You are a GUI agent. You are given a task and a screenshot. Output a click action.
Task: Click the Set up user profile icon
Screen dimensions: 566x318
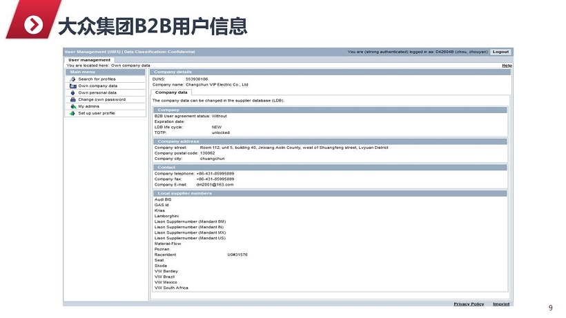click(x=72, y=113)
